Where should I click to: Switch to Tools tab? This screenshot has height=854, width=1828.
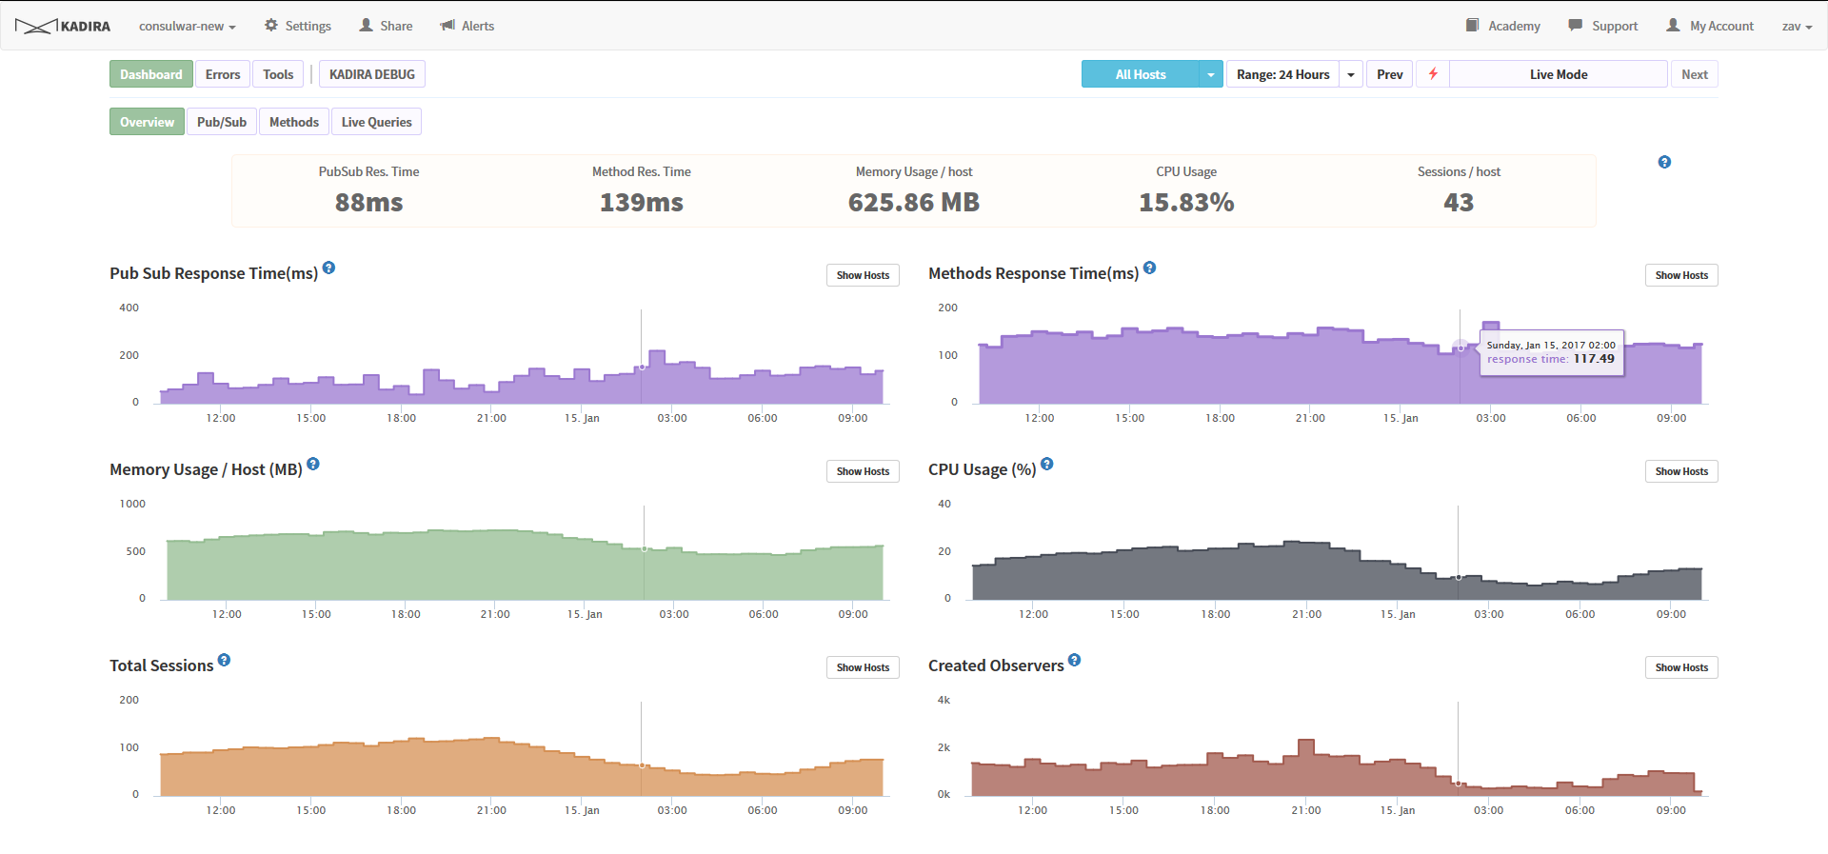coord(278,74)
